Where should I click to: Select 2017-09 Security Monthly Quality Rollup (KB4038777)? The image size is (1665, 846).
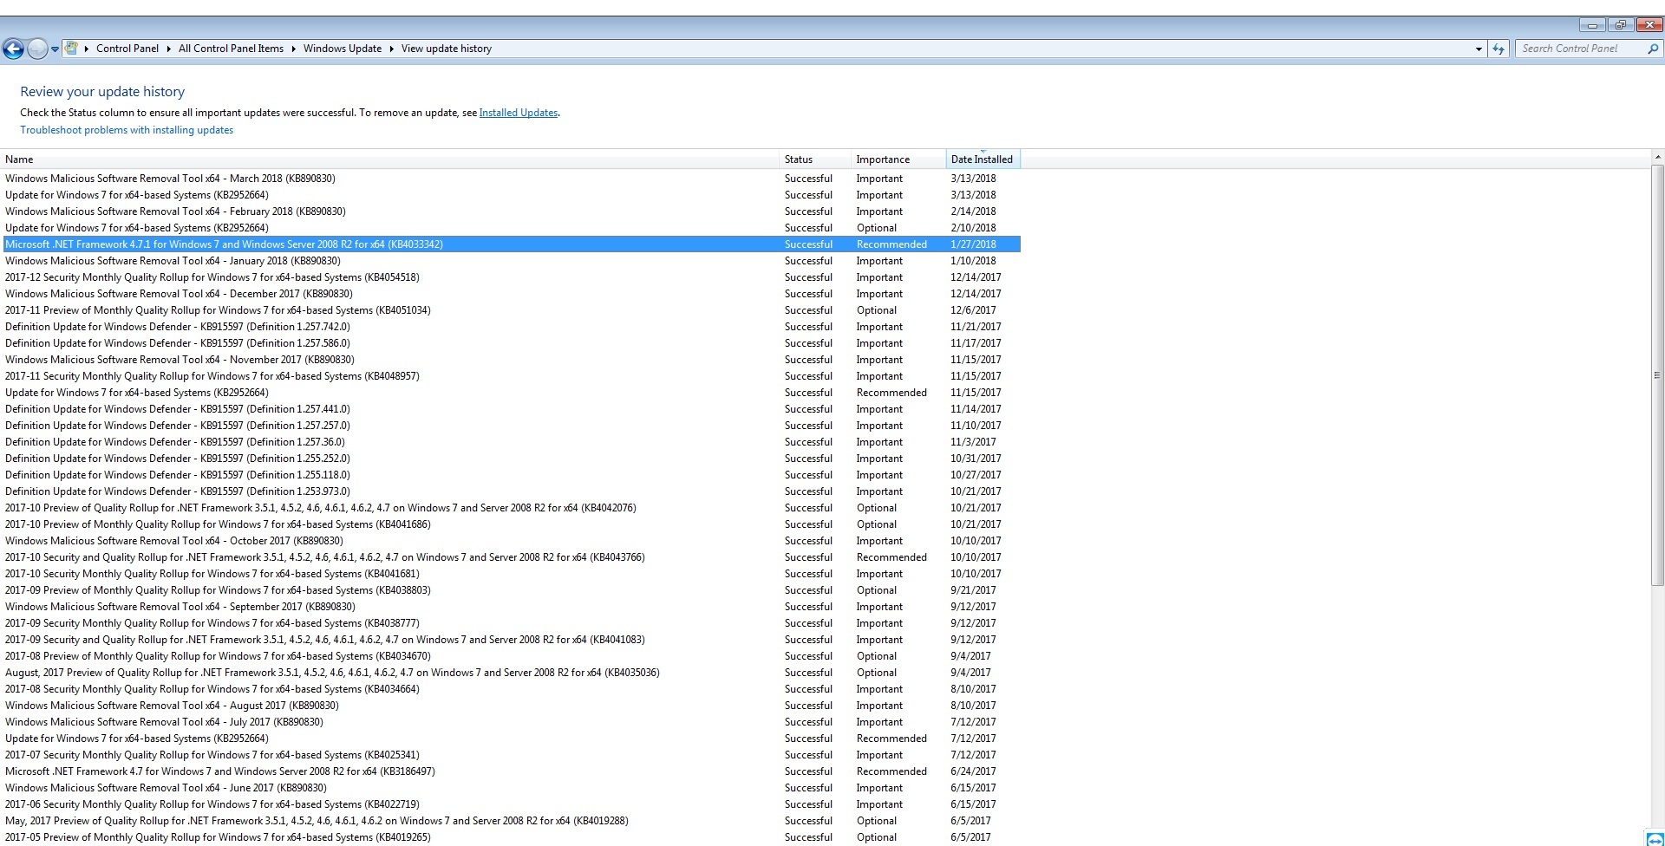[512, 623]
